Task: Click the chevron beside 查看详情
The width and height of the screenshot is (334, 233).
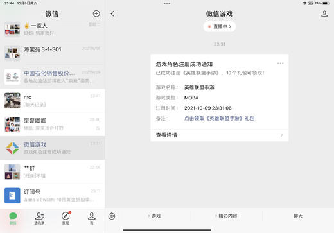Action: click(x=281, y=135)
